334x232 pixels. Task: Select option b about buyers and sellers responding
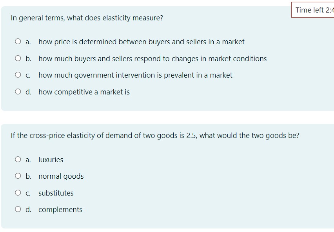(x=17, y=58)
